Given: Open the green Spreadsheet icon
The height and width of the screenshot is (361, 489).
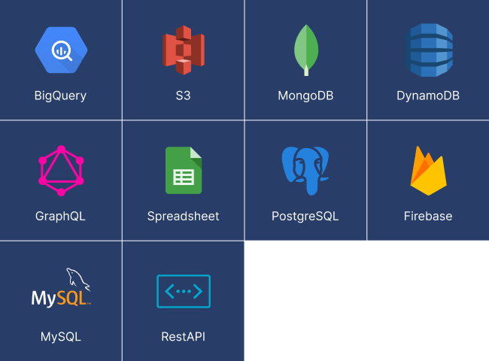Looking at the screenshot, I should pos(184,171).
